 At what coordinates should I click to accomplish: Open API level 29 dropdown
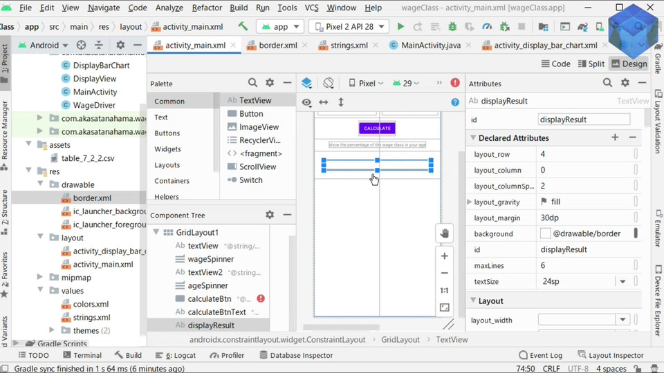(406, 84)
